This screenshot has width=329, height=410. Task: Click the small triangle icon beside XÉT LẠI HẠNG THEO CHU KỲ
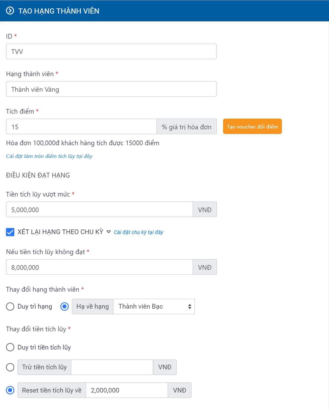point(109,232)
